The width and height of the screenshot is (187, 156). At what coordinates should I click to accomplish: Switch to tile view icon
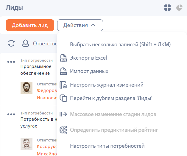(167, 8)
